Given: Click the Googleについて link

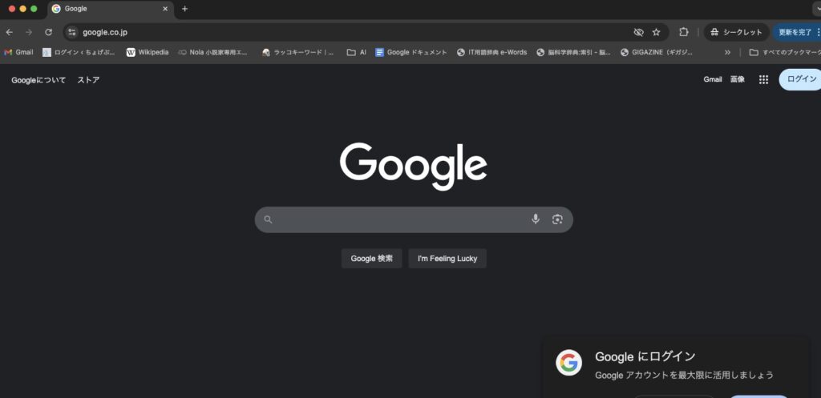Looking at the screenshot, I should point(38,80).
